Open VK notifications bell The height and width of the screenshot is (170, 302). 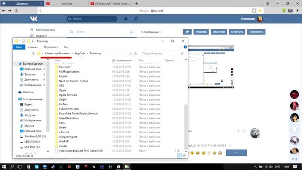click(x=126, y=19)
